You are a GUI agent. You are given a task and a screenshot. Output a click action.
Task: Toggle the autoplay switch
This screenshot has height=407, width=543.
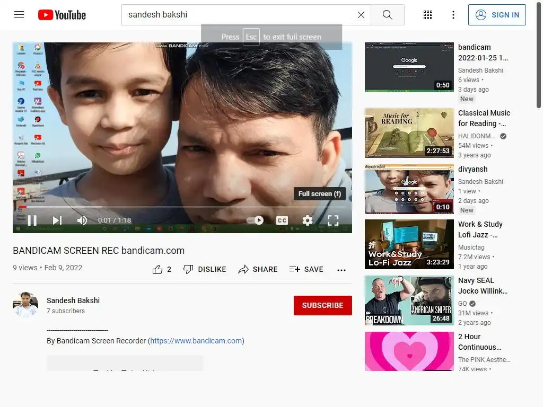(256, 220)
